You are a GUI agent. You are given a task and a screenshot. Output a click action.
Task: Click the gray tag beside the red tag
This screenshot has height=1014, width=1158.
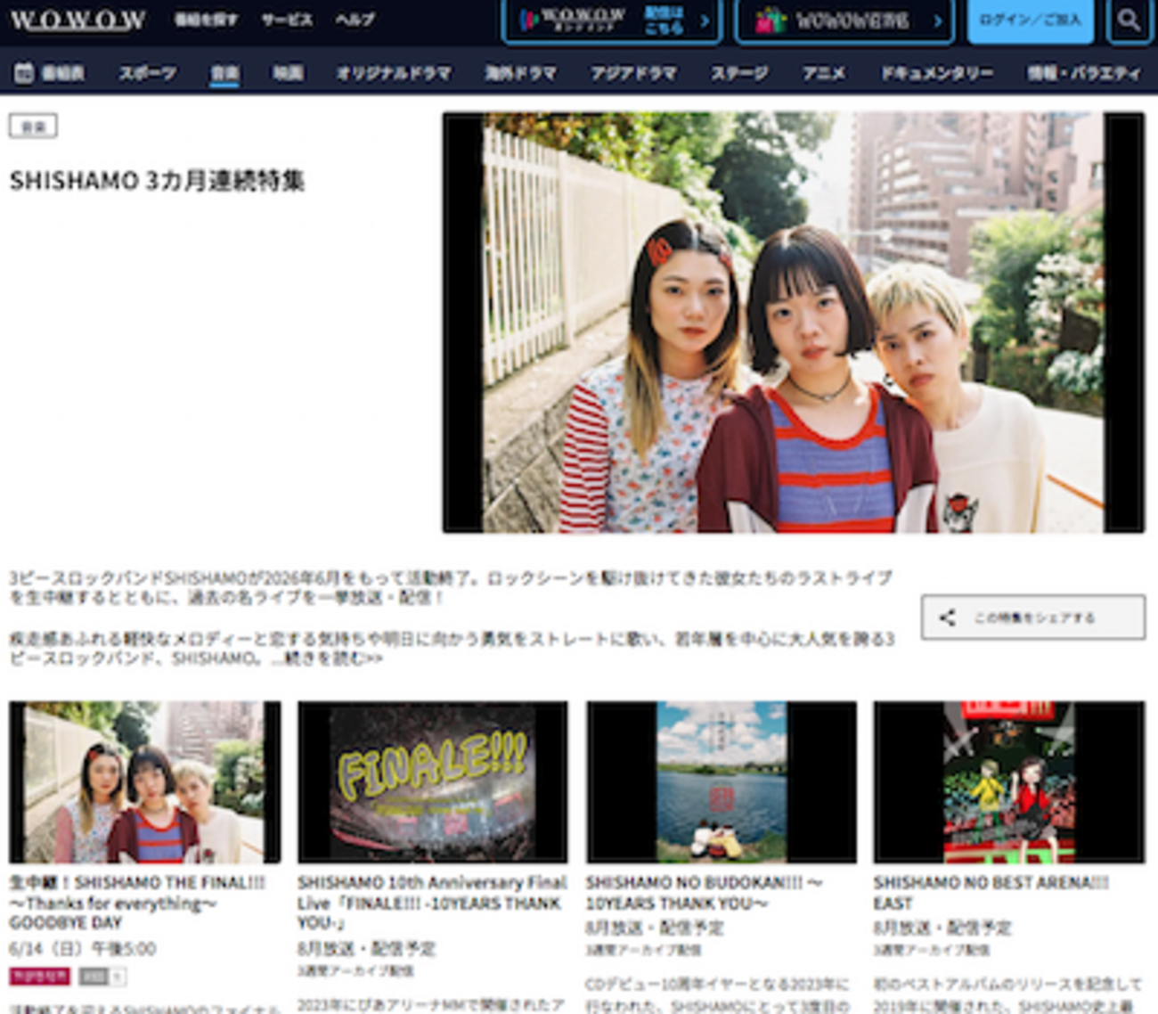tap(102, 977)
